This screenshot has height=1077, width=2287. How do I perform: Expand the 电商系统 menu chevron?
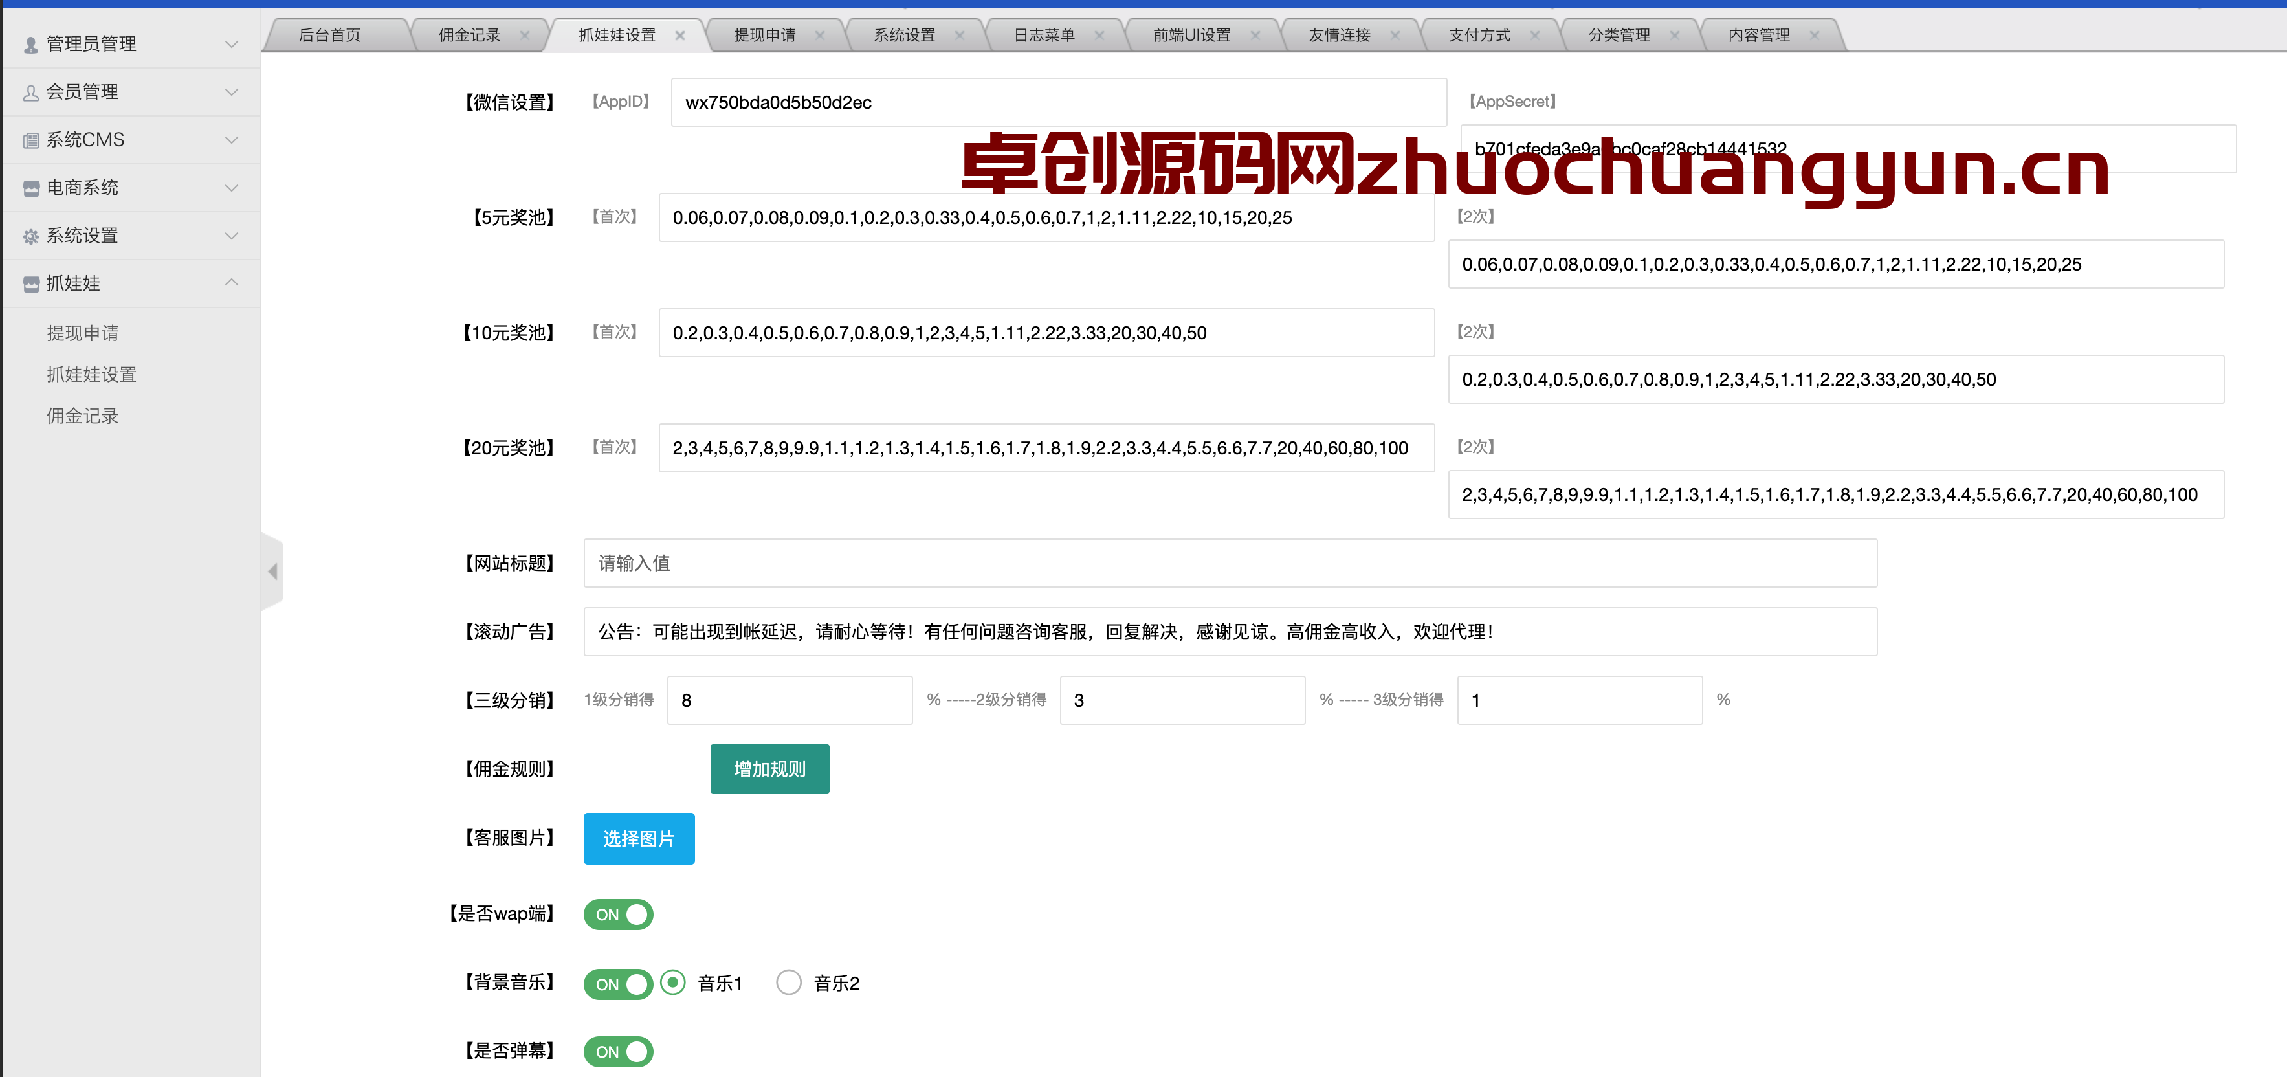pos(232,188)
